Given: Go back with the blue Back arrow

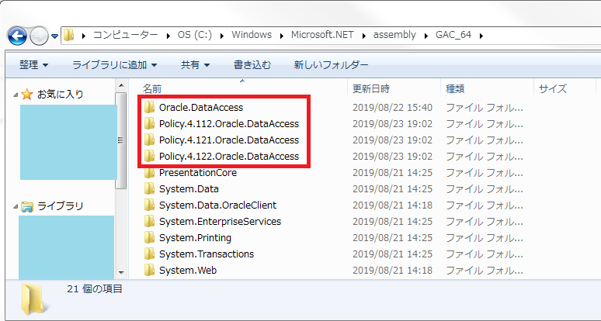Looking at the screenshot, I should (x=17, y=36).
